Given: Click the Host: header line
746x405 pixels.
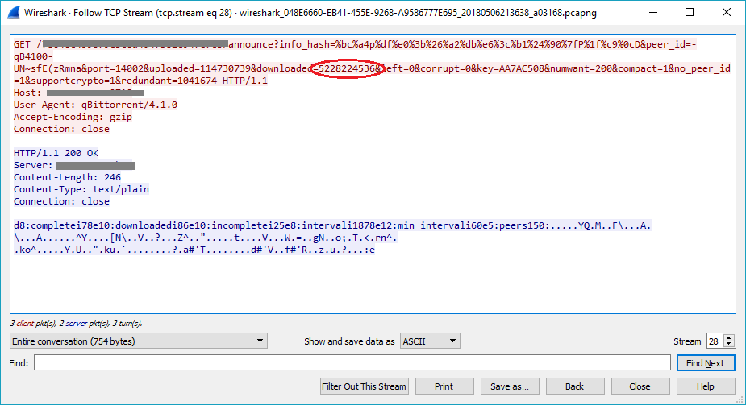Looking at the screenshot, I should point(78,93).
